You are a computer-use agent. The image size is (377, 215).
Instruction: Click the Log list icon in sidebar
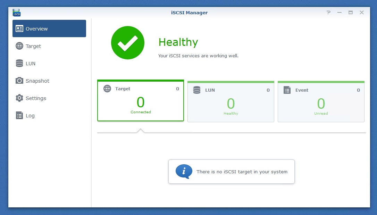pyautogui.click(x=19, y=116)
